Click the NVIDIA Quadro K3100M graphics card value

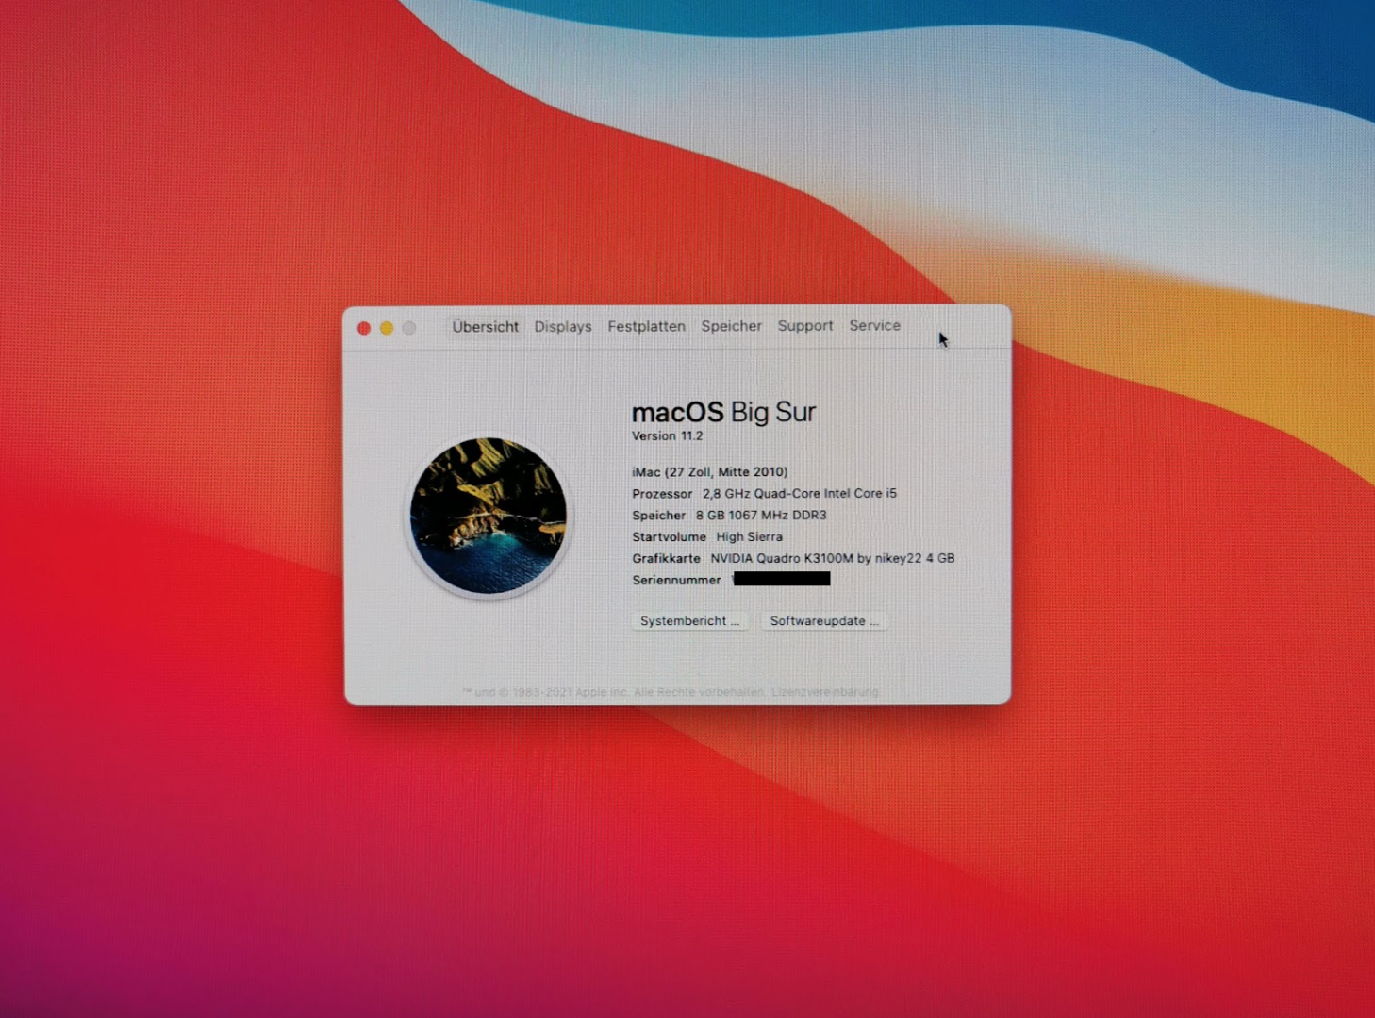(833, 558)
